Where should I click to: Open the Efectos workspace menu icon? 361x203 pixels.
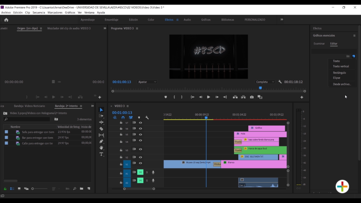point(177,20)
